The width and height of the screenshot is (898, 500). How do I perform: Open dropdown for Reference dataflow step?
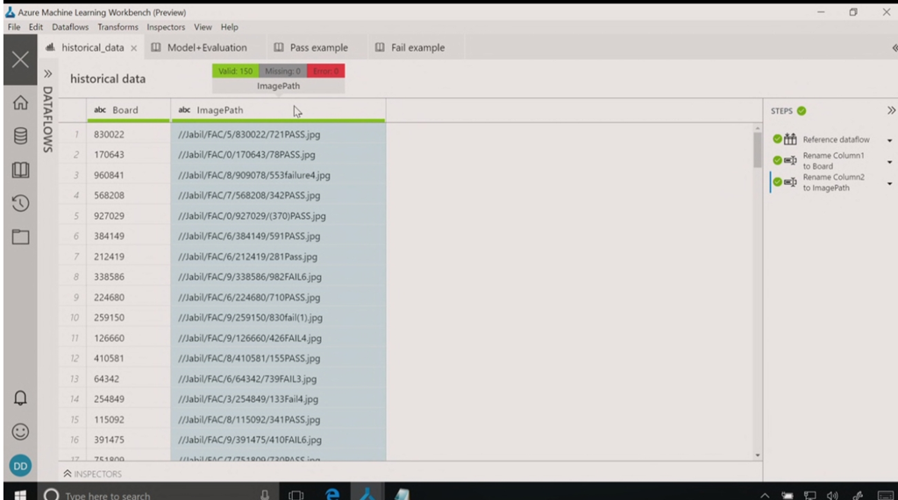(x=889, y=140)
